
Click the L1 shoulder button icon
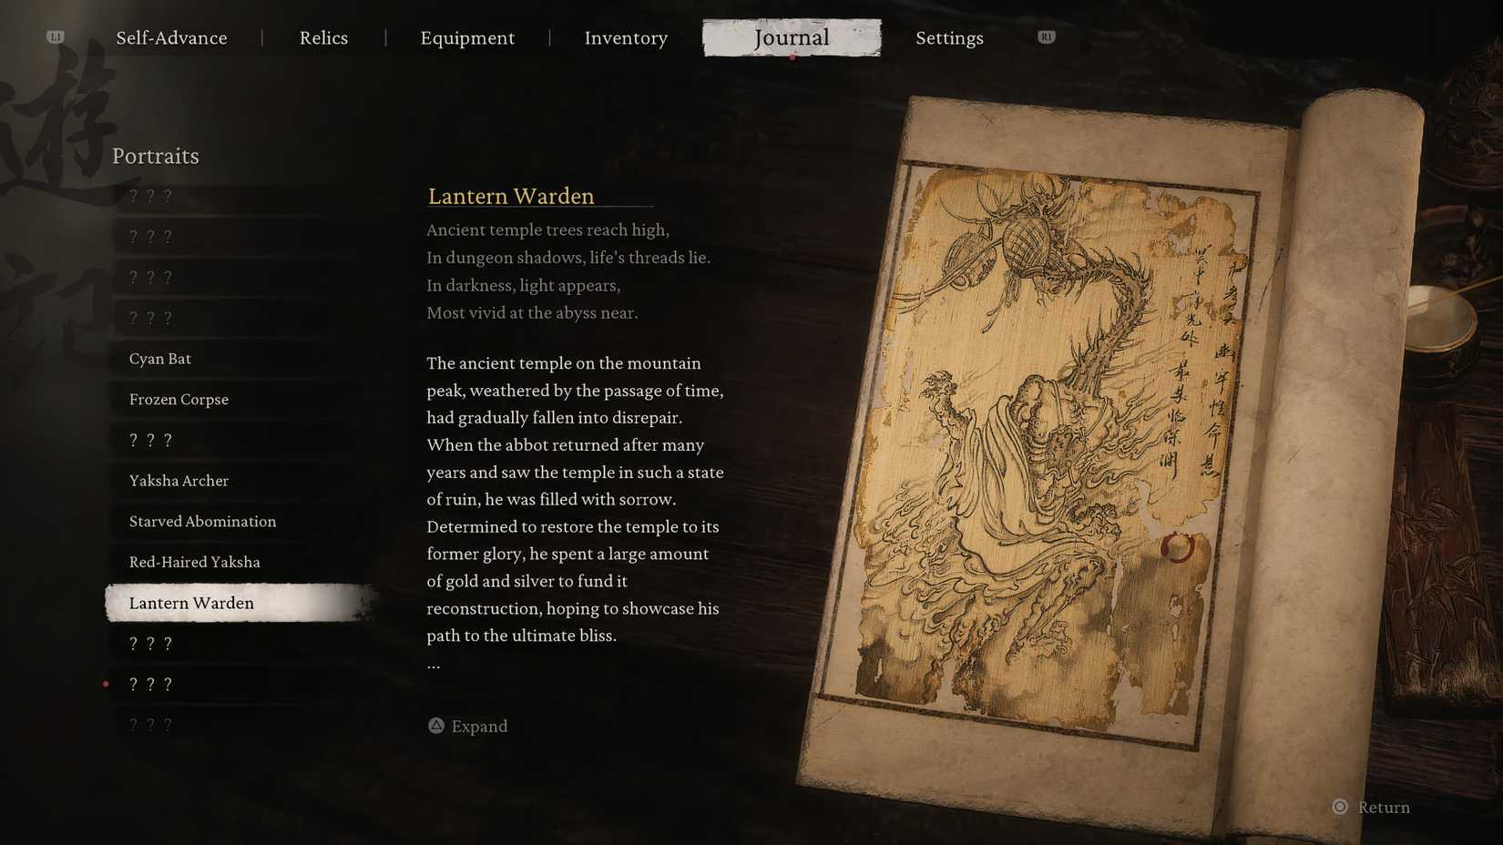coord(56,37)
